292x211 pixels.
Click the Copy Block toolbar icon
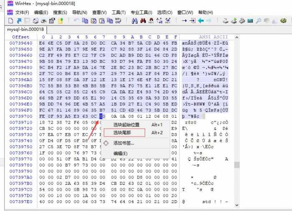click(x=85, y=20)
